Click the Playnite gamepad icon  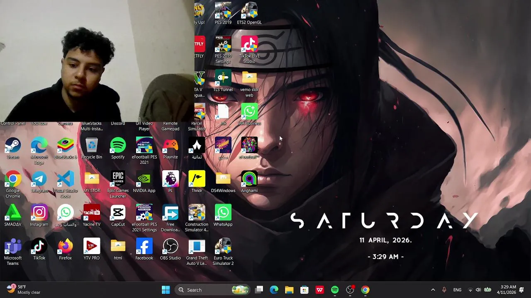coord(171,149)
